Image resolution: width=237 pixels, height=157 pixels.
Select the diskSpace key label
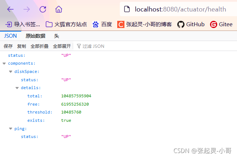27,71
